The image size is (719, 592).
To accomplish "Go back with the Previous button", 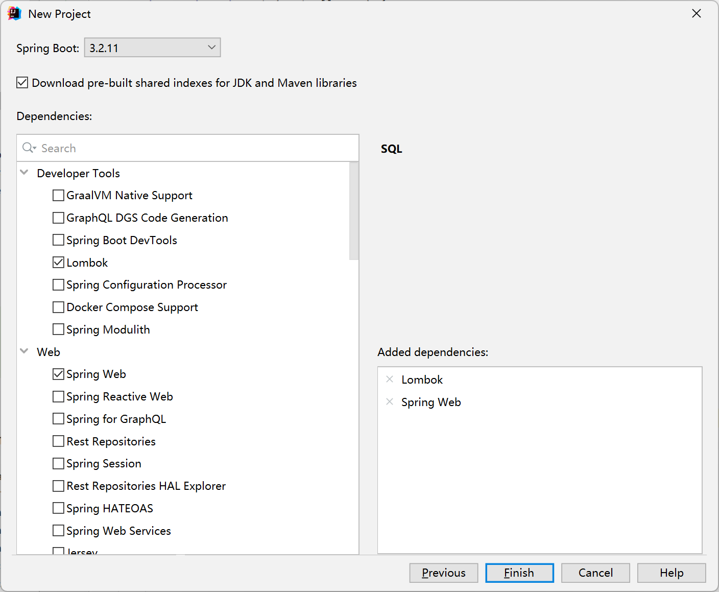I will pyautogui.click(x=443, y=573).
